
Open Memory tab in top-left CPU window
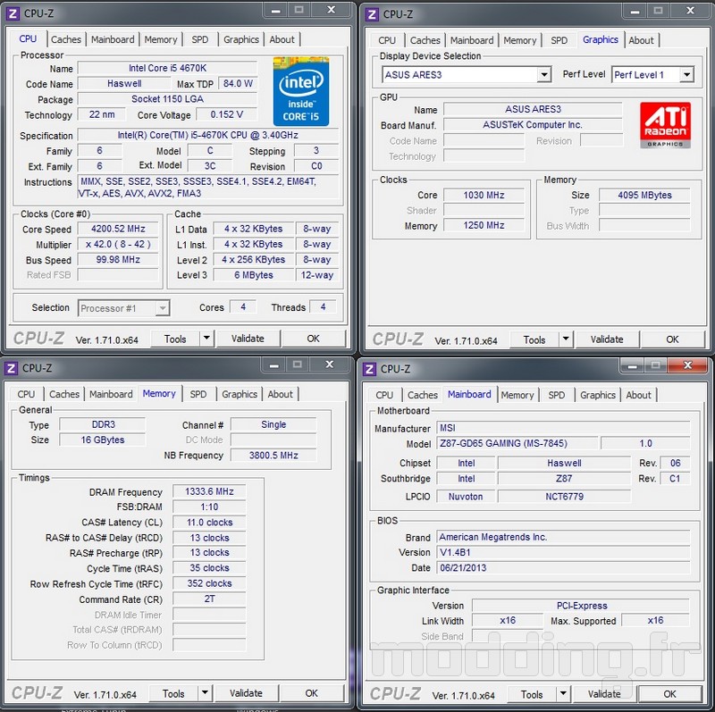[x=161, y=39]
